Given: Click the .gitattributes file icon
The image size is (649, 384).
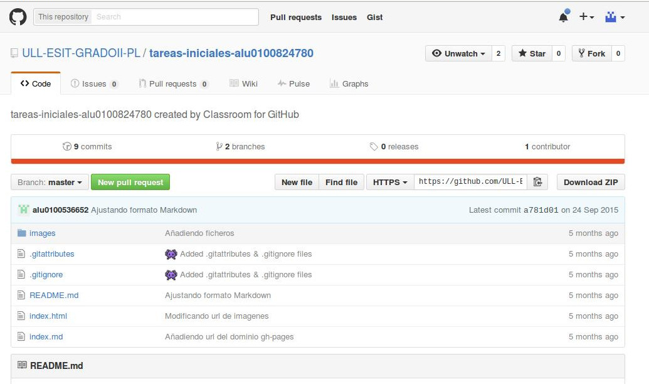Looking at the screenshot, I should pos(21,253).
